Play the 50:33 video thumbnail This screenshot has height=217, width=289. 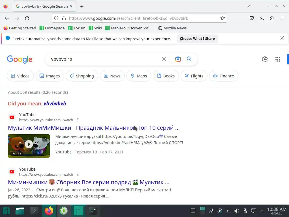(x=29, y=146)
